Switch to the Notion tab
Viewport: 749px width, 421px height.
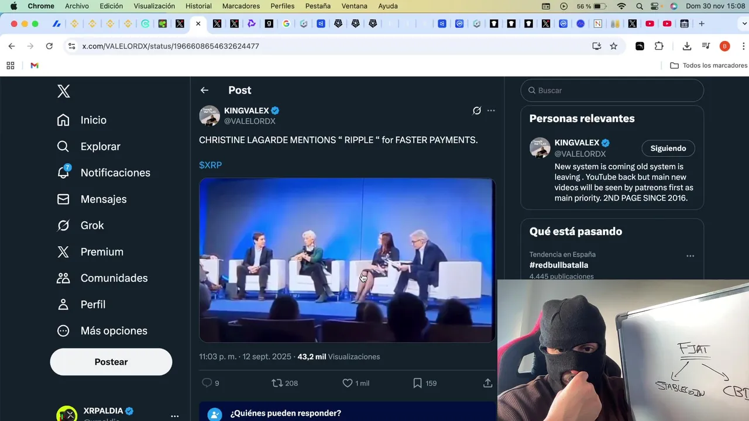(x=597, y=24)
